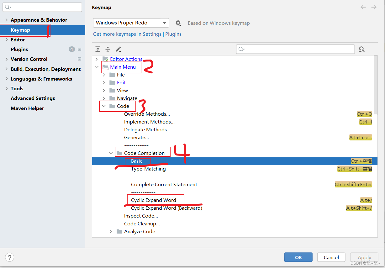
Task: Click the Expand All icon above keymap tree
Action: point(98,49)
